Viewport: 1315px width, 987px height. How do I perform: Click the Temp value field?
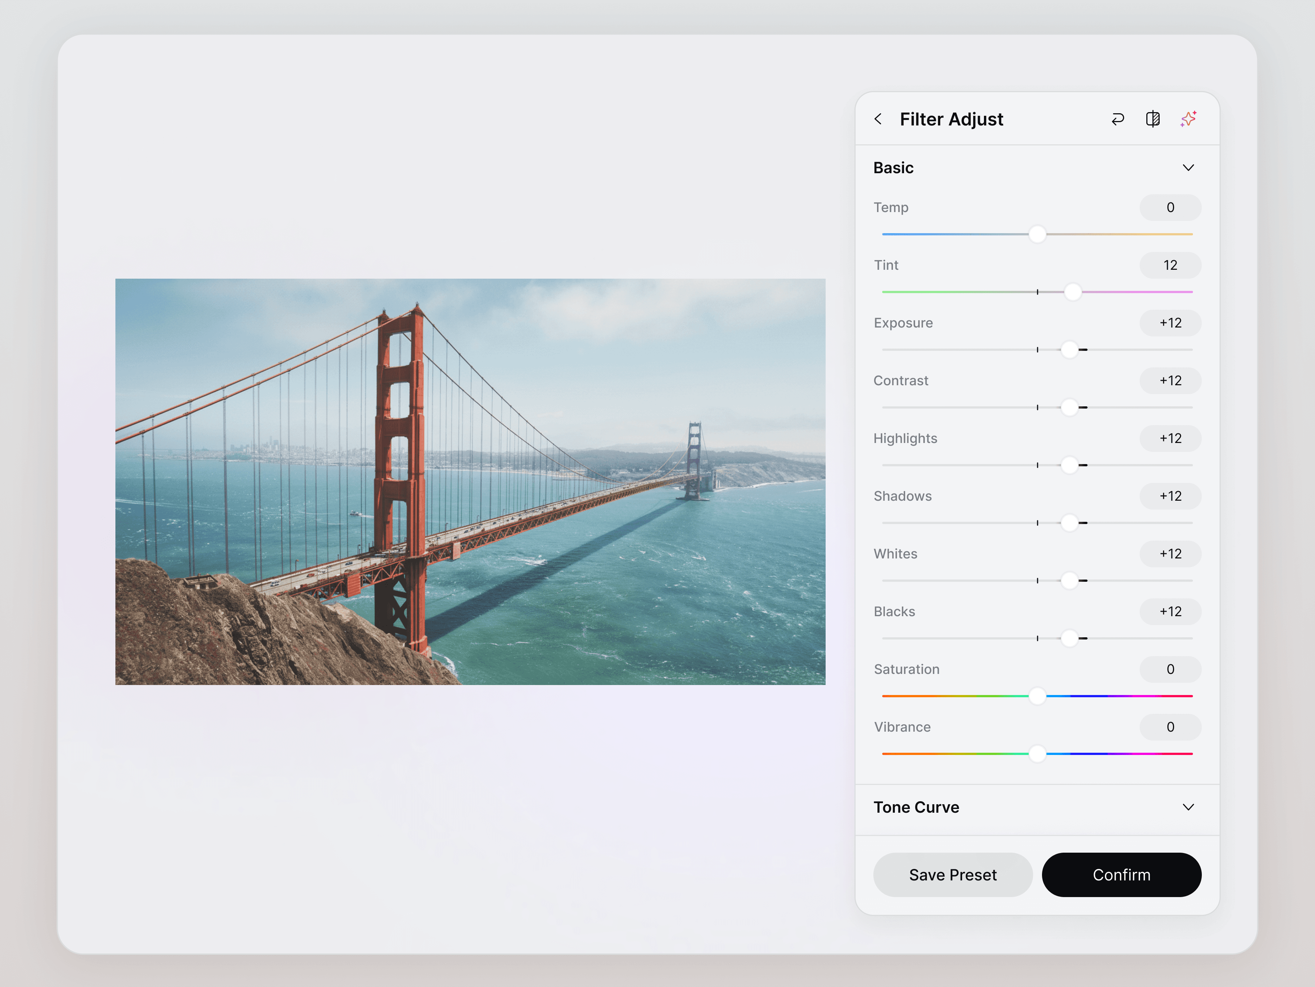(1170, 208)
